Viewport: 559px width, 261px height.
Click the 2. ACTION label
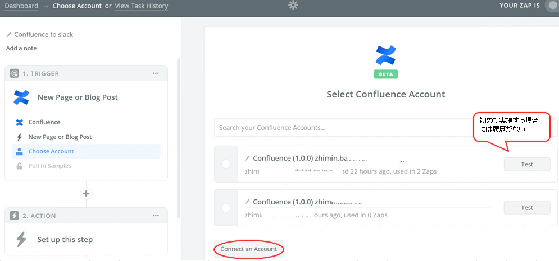(39, 216)
